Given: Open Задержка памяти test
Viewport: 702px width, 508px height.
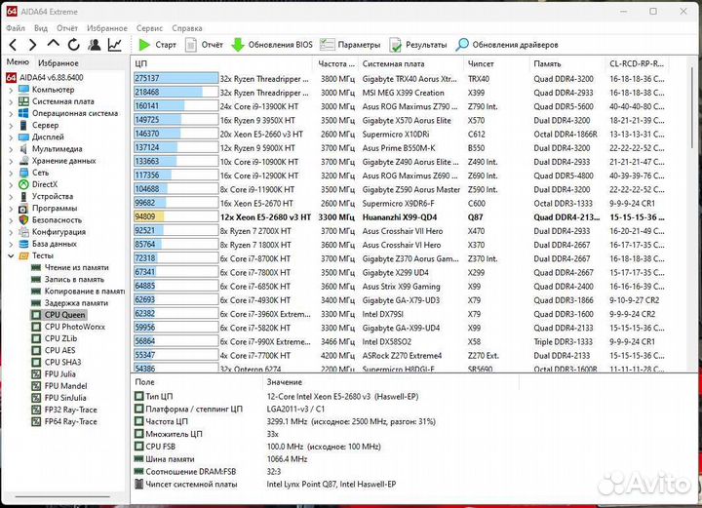Looking at the screenshot, I should pos(70,303).
